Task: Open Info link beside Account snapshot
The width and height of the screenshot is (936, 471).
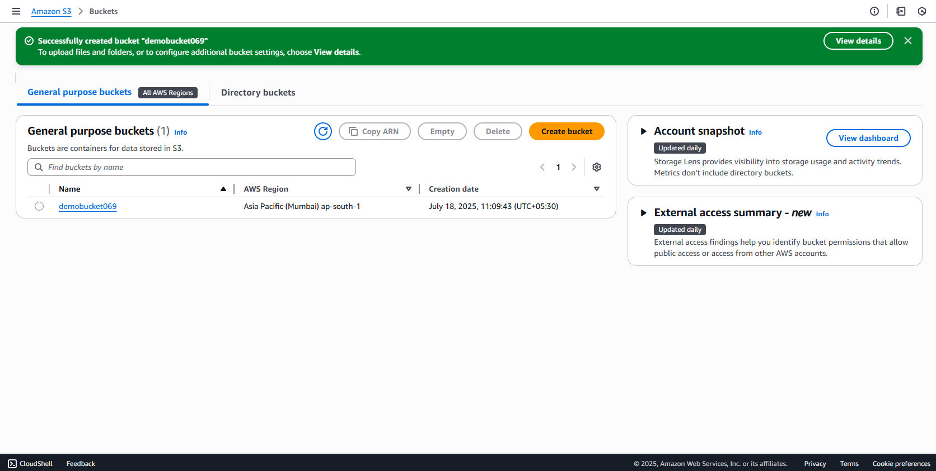Action: pyautogui.click(x=755, y=132)
